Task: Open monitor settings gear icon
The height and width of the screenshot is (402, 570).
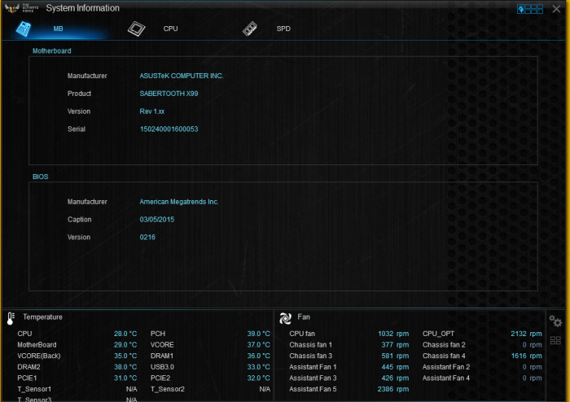Action: tap(555, 321)
